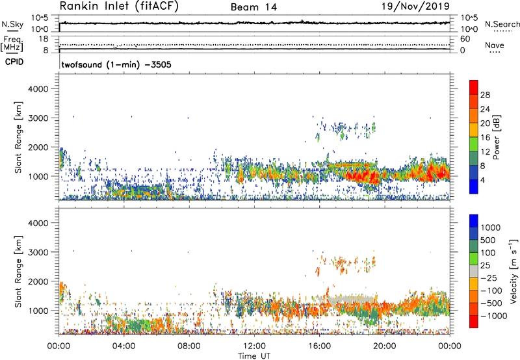This screenshot has height=360, width=520.
Task: Click the '-500' tick on the Velocity colorbar
Action: [x=491, y=303]
